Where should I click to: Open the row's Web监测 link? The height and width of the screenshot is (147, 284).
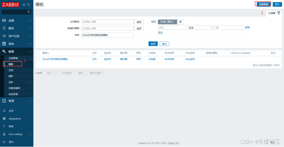coord(190,59)
